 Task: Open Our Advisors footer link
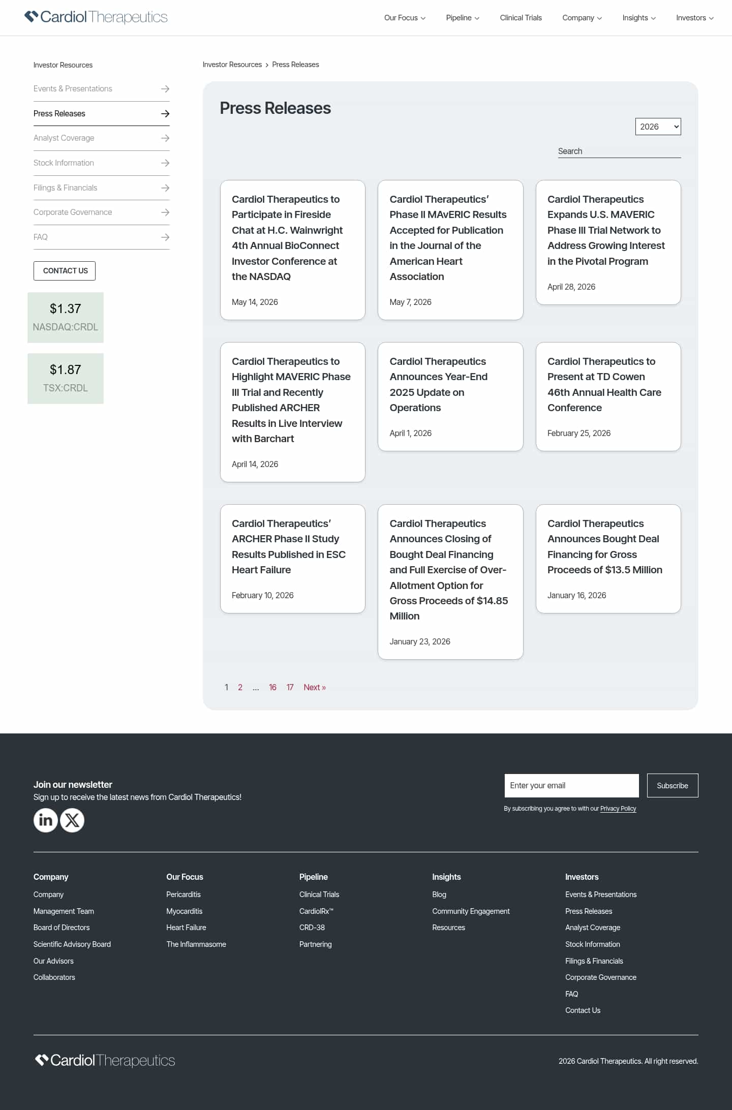pos(53,961)
